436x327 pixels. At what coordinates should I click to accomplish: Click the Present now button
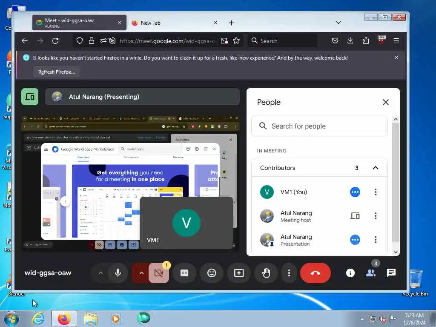tap(239, 273)
